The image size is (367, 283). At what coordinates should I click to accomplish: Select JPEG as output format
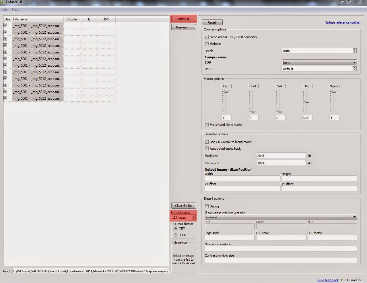point(175,235)
